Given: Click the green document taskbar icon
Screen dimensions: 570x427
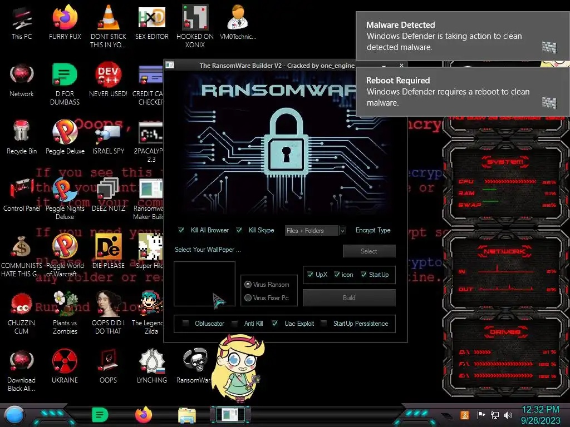Looking at the screenshot, I should (x=100, y=415).
